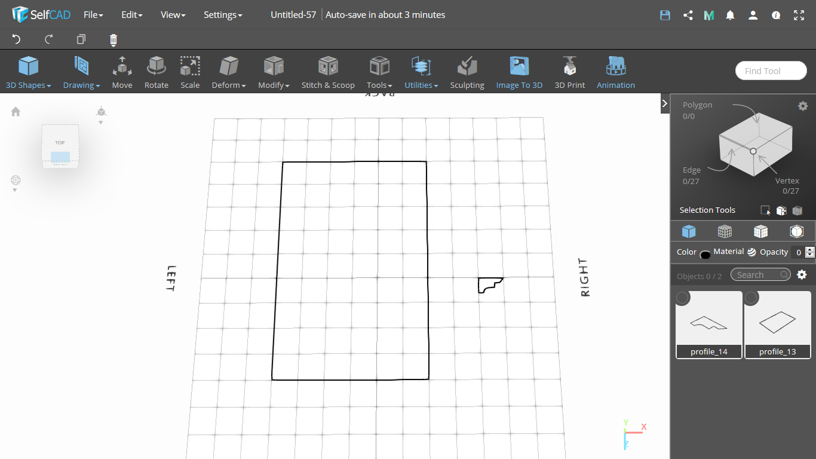This screenshot has height=459, width=816.
Task: Click the copy objects icon
Action: (81, 39)
